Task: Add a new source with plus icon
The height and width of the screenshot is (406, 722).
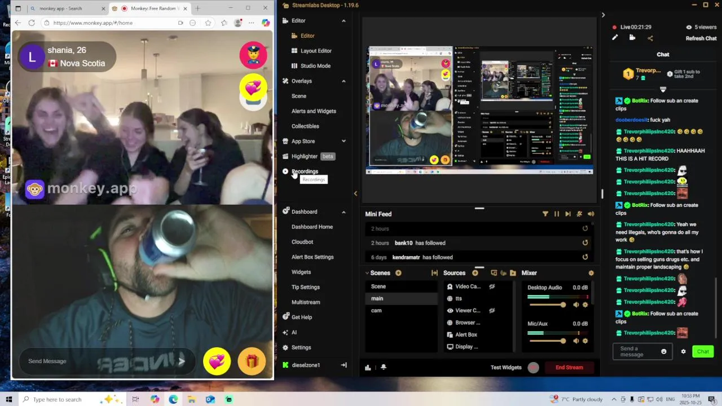Action: (x=475, y=273)
